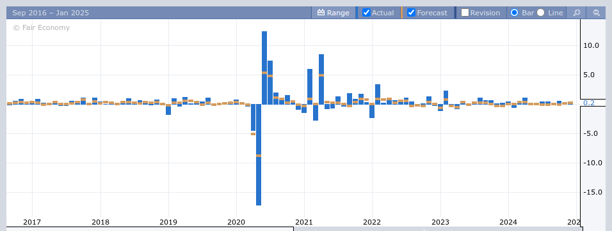Image resolution: width=612 pixels, height=231 pixels.
Task: Click the -15.0 y-axis label
Action: (x=593, y=192)
